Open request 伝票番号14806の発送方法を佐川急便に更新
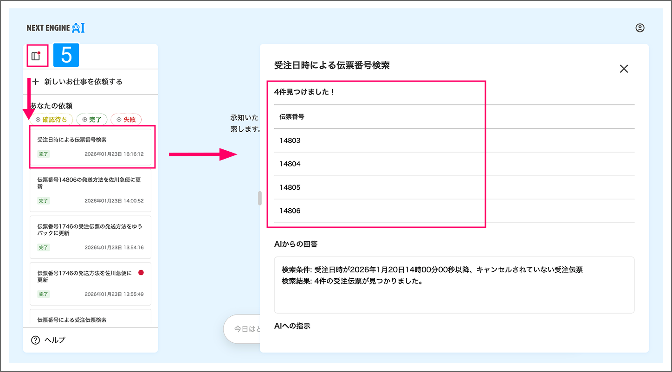This screenshot has width=672, height=372. coord(90,190)
